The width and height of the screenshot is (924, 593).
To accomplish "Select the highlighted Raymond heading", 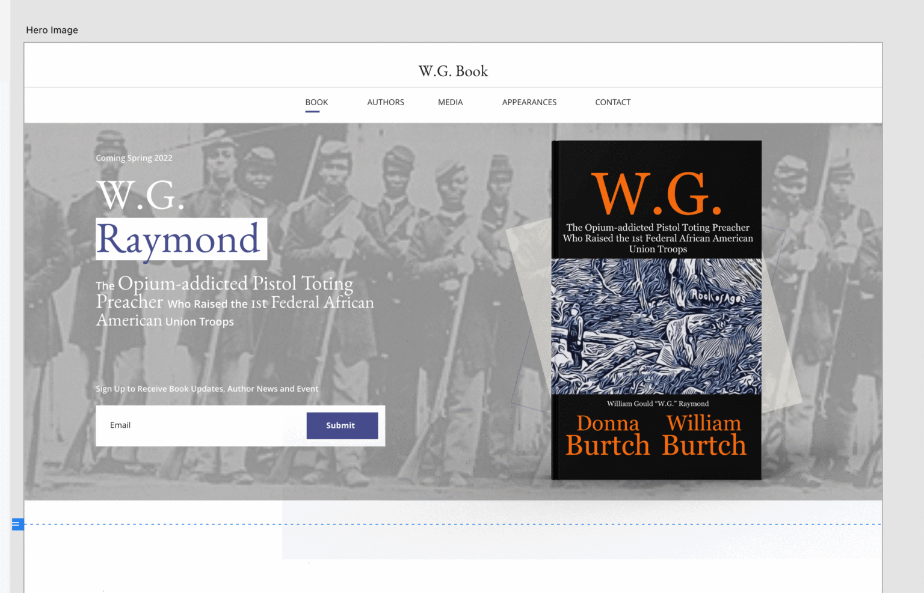I will click(x=180, y=239).
